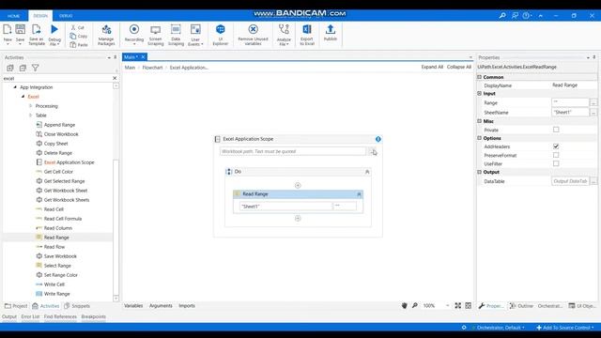This screenshot has height=338, width=601.
Task: Click Collapse All link
Action: tap(459, 67)
